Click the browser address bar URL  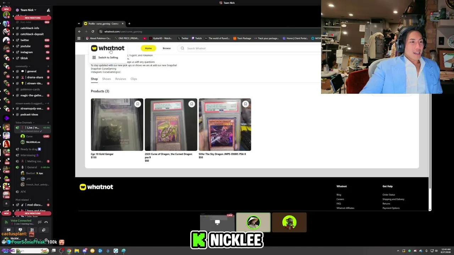[123, 32]
